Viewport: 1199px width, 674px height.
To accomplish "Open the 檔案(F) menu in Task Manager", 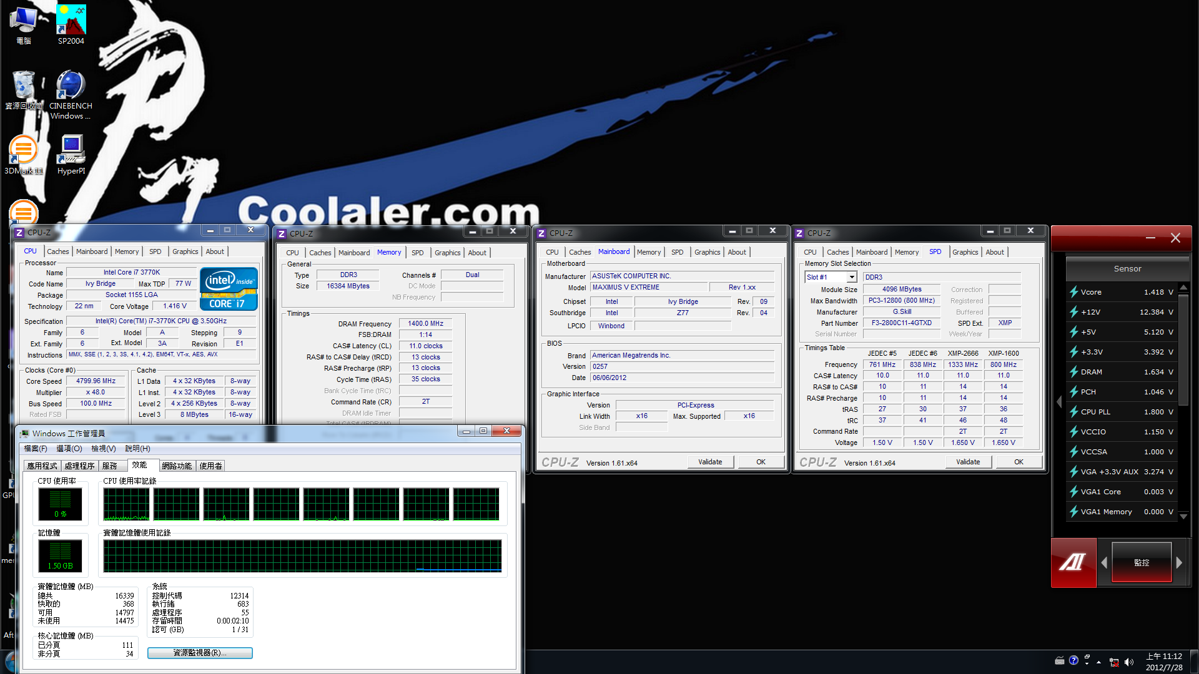I will [x=36, y=449].
